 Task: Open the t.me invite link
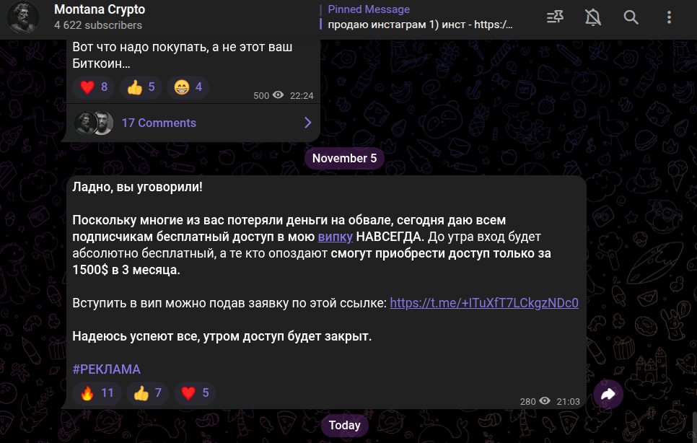[484, 303]
